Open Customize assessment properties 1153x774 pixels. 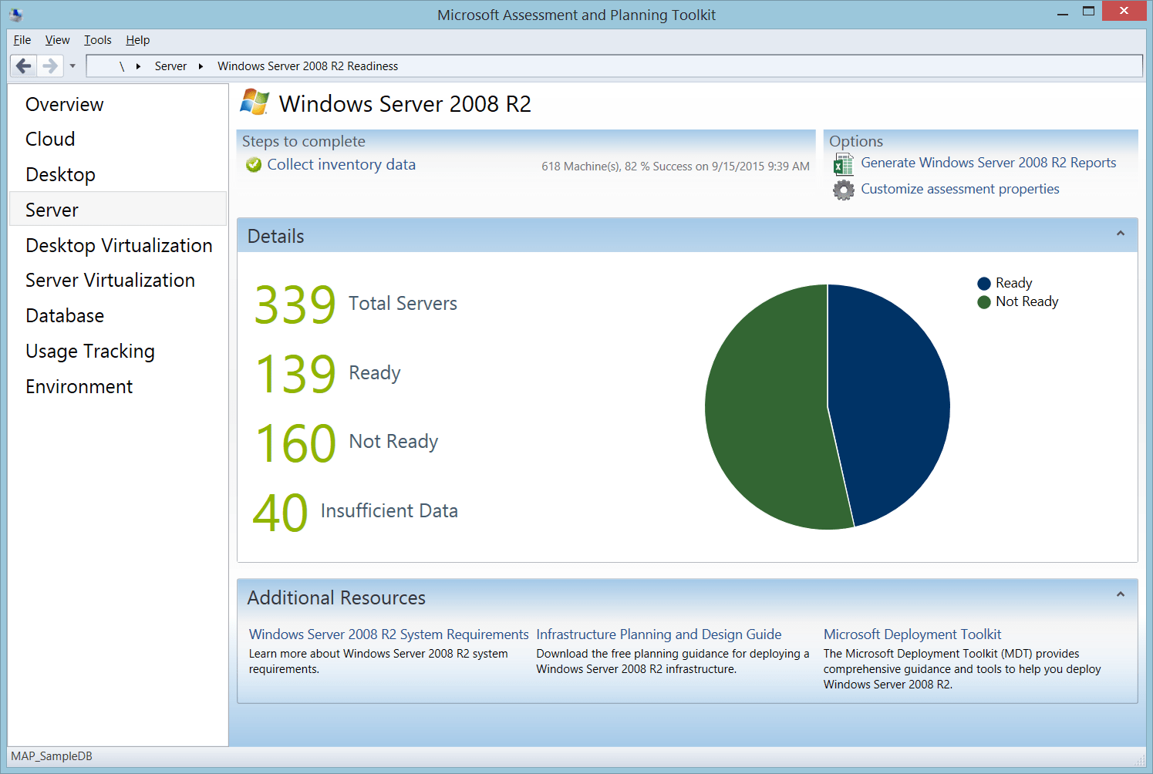click(960, 189)
